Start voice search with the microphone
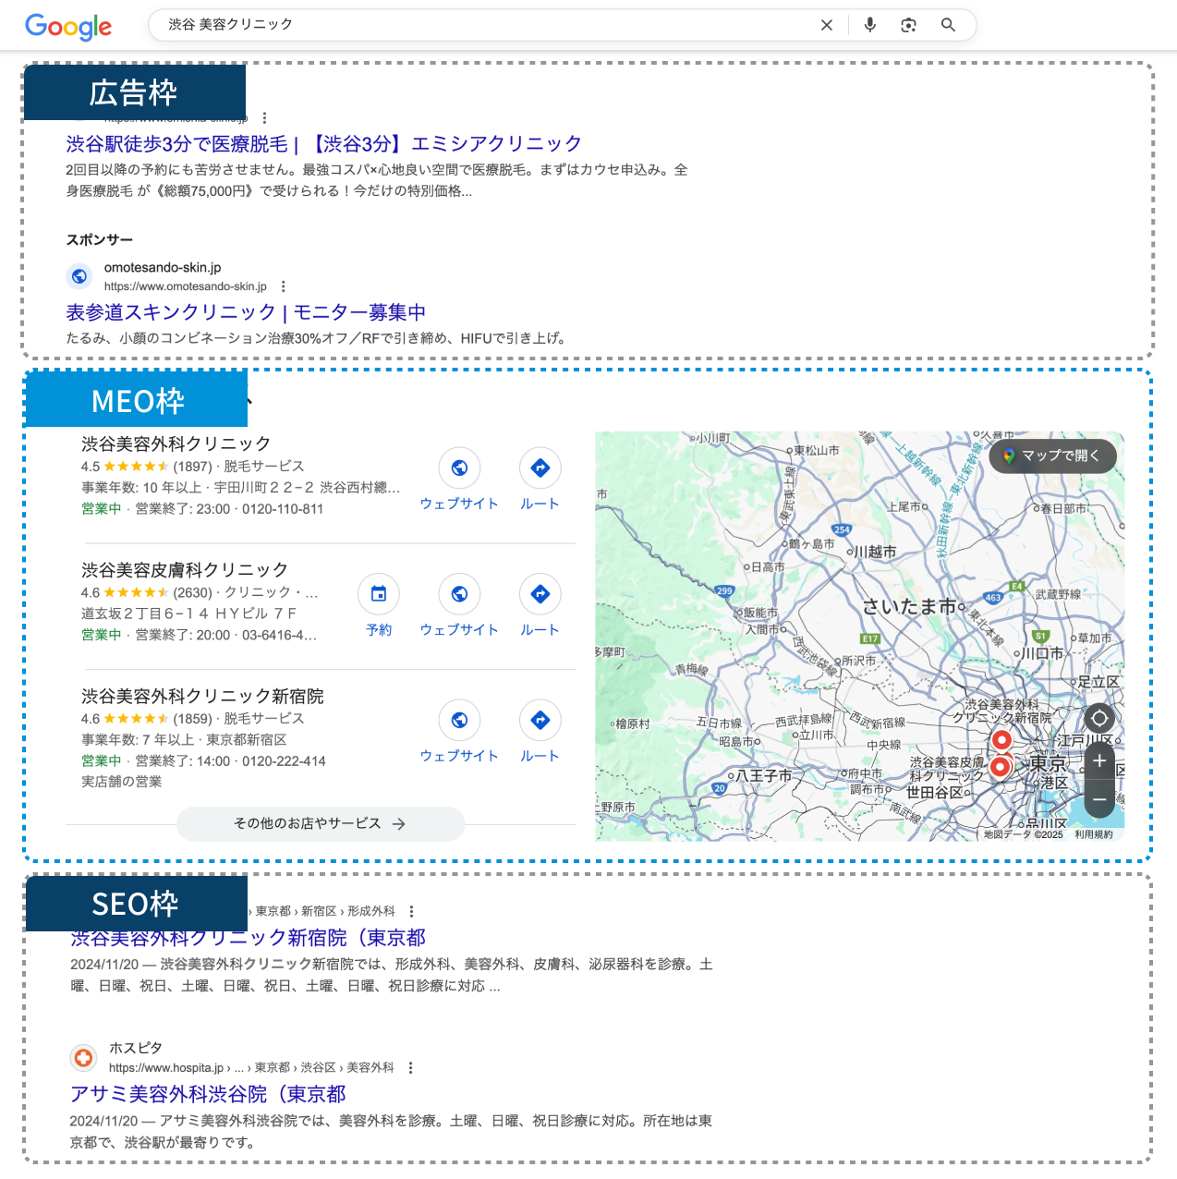Screen dimensions: 1177x1179 869,25
